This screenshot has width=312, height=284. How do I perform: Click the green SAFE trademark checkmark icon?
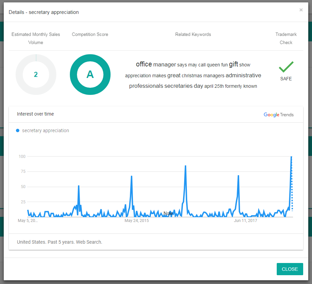point(286,67)
